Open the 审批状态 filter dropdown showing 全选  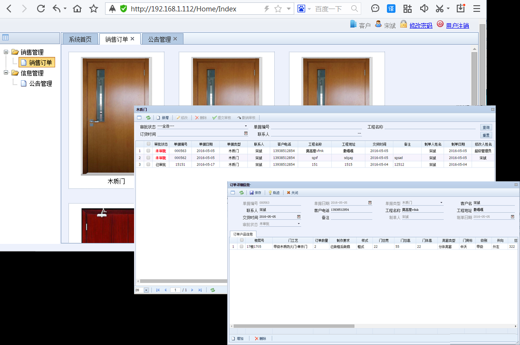tap(246, 127)
